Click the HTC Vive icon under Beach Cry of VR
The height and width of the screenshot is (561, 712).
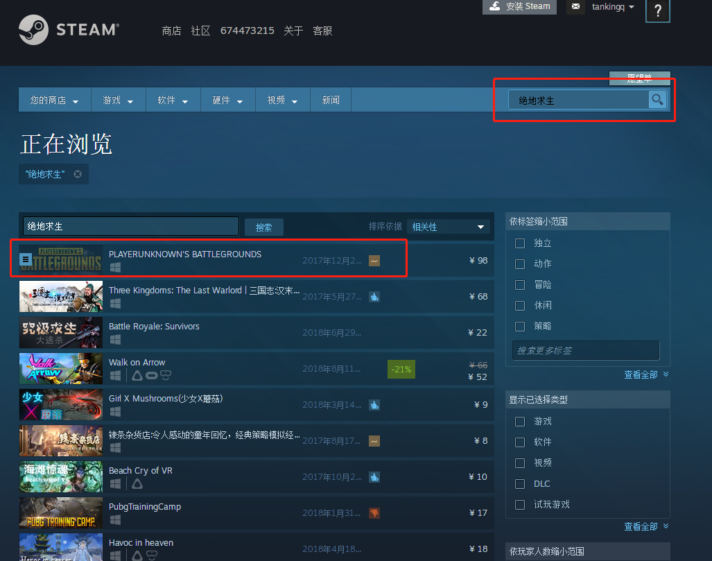pyautogui.click(x=137, y=484)
